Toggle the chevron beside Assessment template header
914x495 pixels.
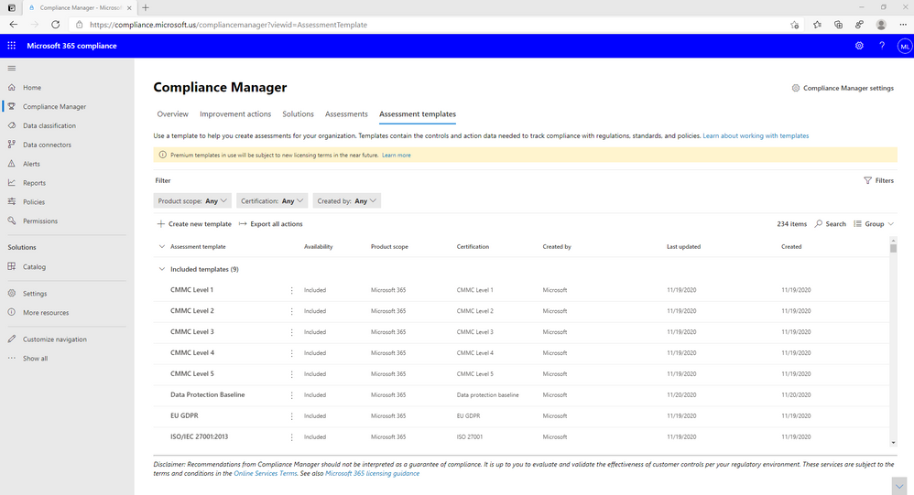(x=162, y=246)
